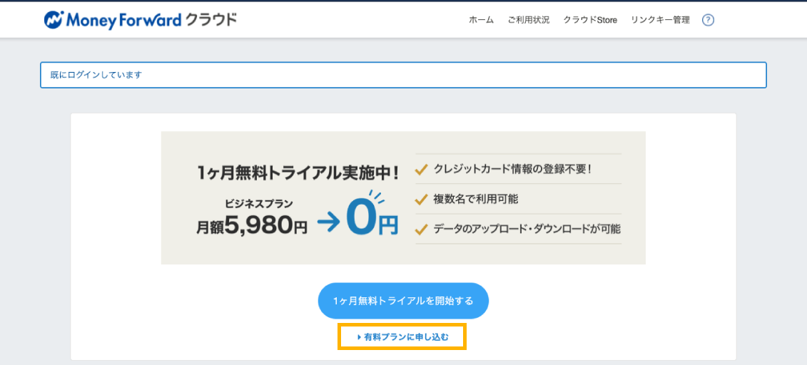Viewport: 807px width, 365px height.
Task: Open クラウドStore from the header menu
Action: pyautogui.click(x=590, y=20)
